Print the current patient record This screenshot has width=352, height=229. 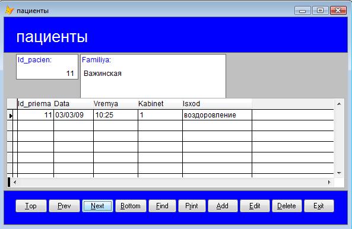click(192, 206)
